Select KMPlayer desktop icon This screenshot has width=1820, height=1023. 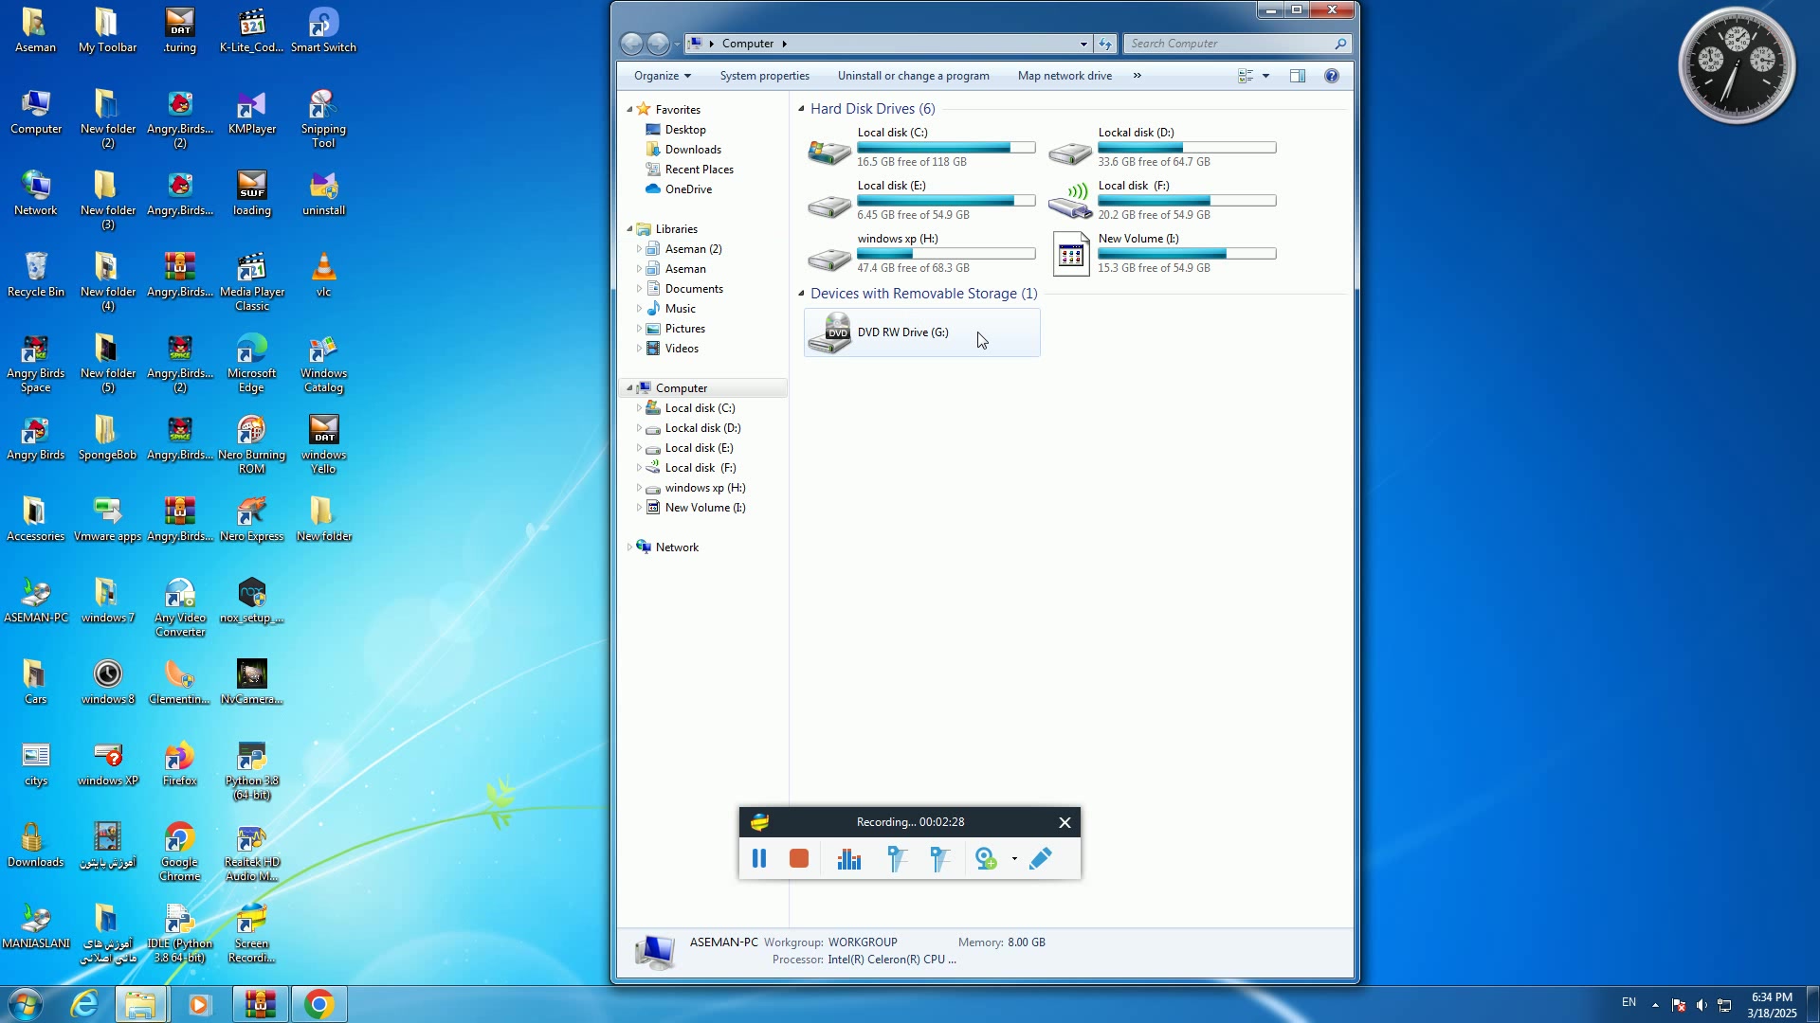click(x=251, y=112)
